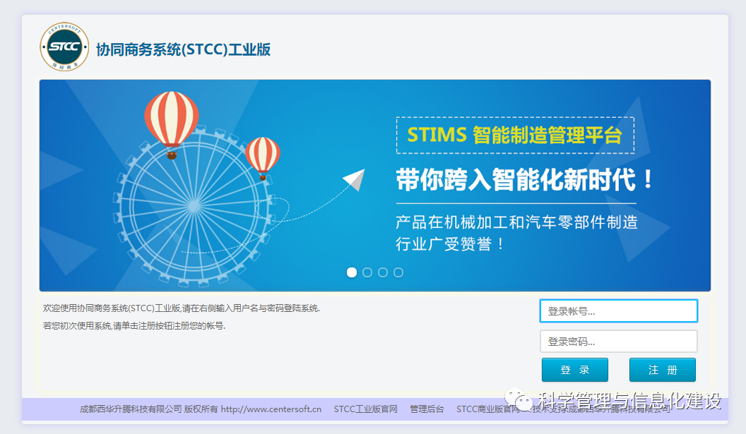Open the STCC商业版官网 footer link
Screen dimensions: 746x434
click(487, 409)
